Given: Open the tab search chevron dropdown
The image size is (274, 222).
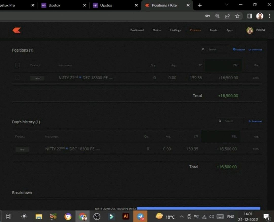Looking at the screenshot, I should 227,5.
